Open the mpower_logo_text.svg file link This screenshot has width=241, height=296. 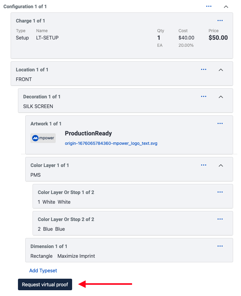(x=111, y=143)
